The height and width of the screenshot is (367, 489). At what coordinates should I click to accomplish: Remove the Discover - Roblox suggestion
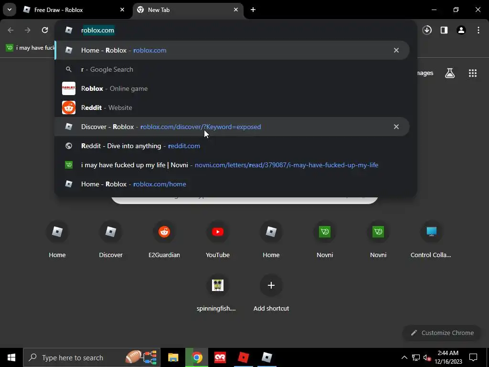pyautogui.click(x=396, y=127)
